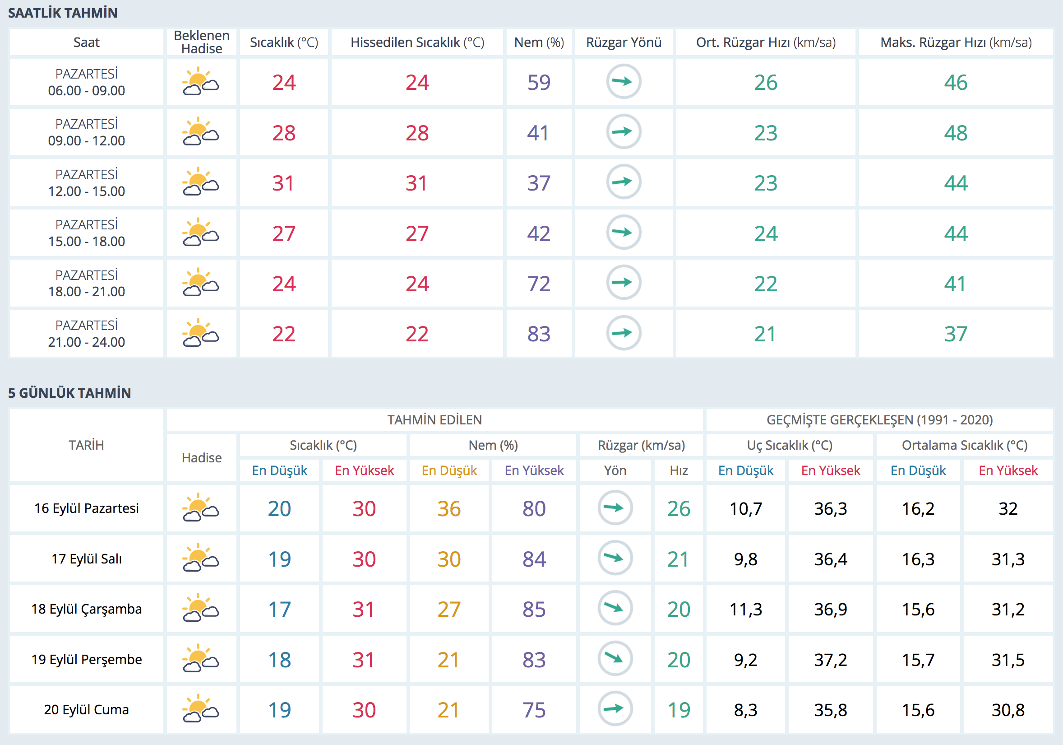Click the GEÇMİŞTE GERÇEKLEŞEN (1991 - 2020) header
The height and width of the screenshot is (745, 1063).
tap(879, 420)
